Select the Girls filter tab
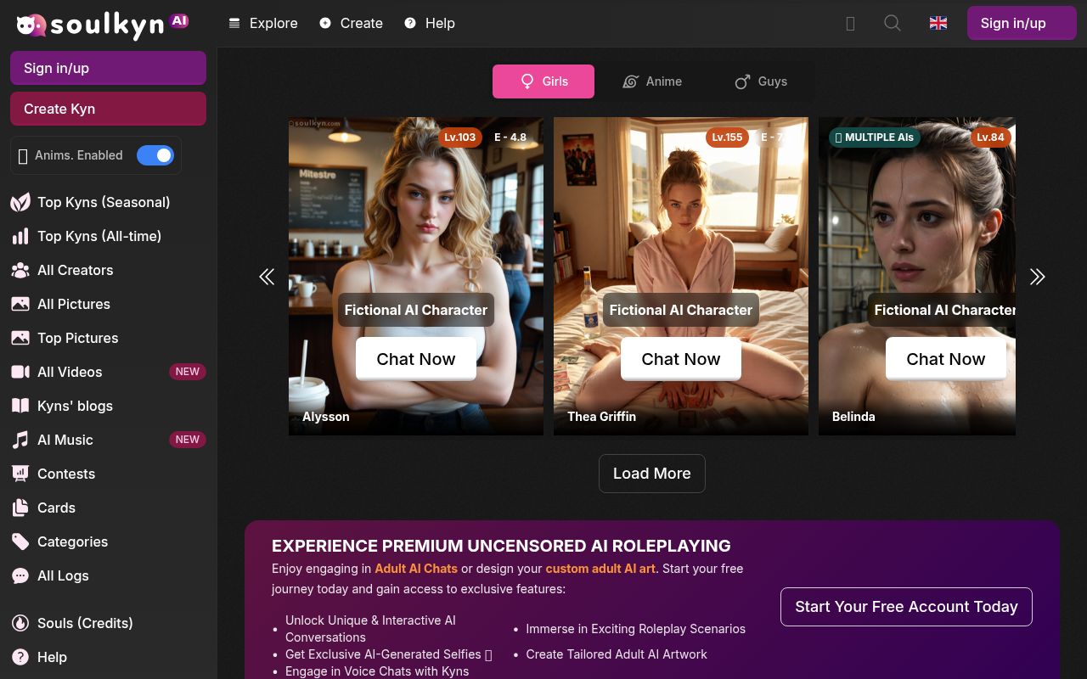This screenshot has width=1087, height=679. pos(543,81)
